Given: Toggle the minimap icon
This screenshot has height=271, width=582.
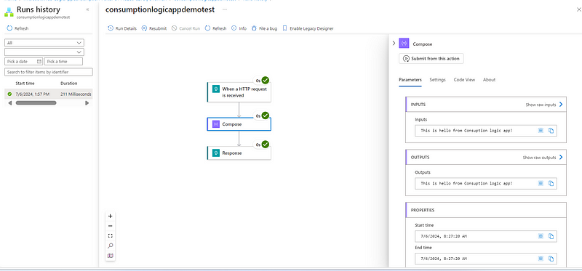Looking at the screenshot, I should pyautogui.click(x=111, y=256).
